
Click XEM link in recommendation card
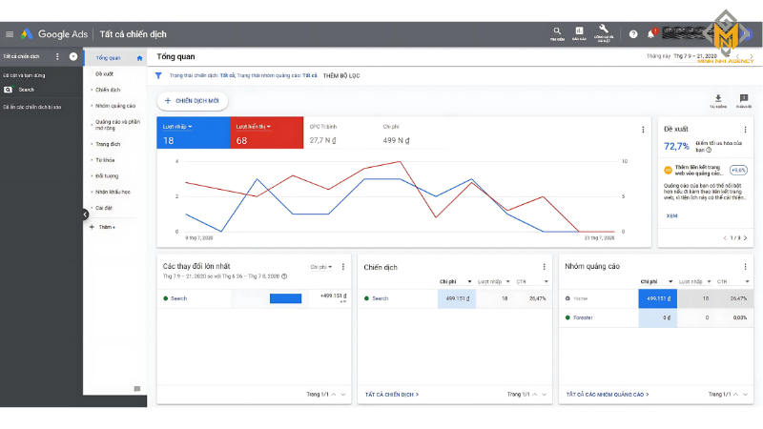tap(671, 216)
